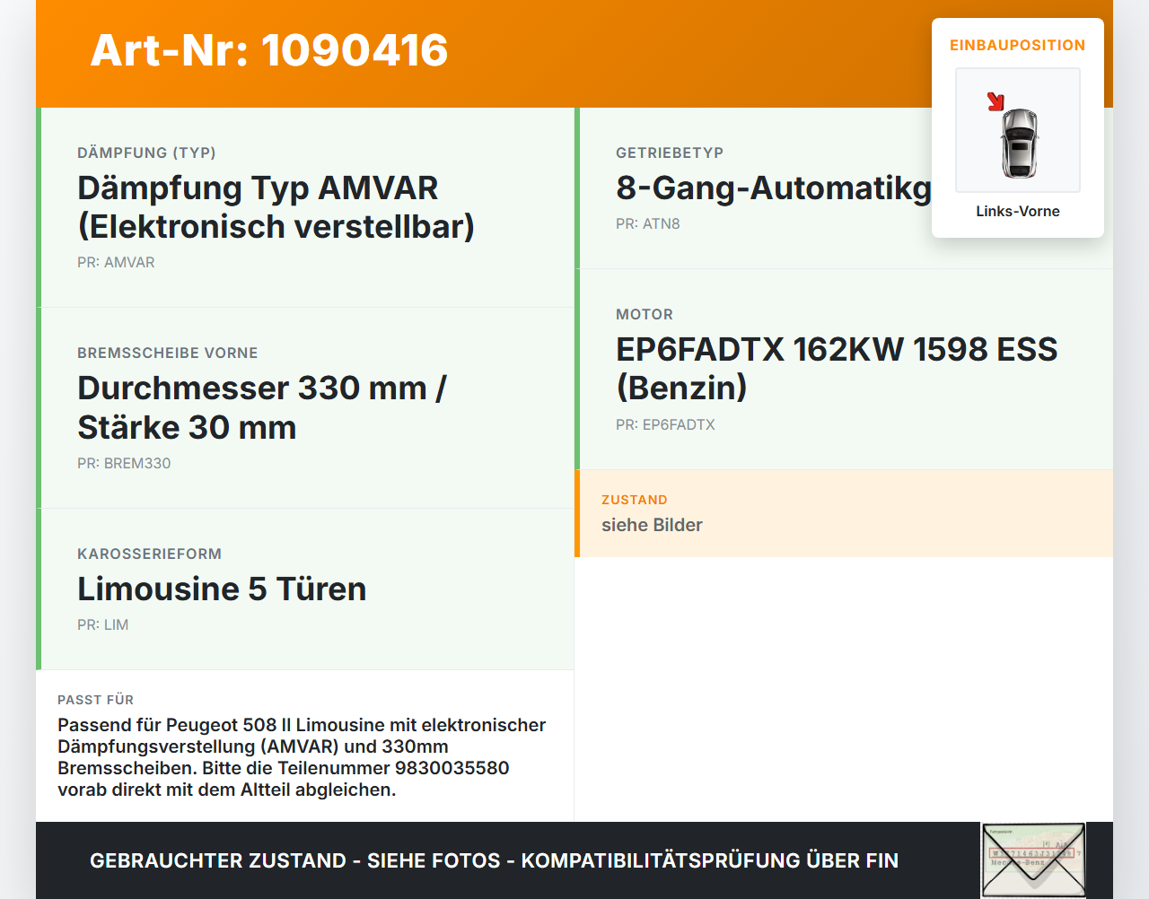Click the 'ZUSTAND' label
This screenshot has height=899, width=1149.
click(635, 500)
